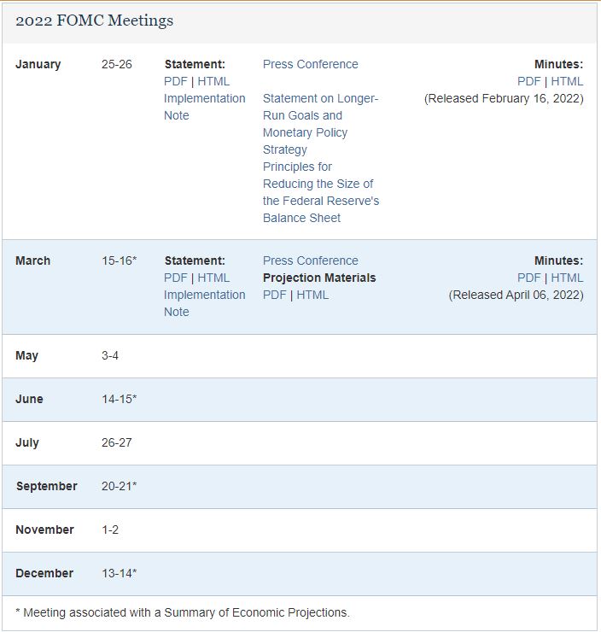The height and width of the screenshot is (632, 601).
Task: Select the 'July' month label
Action: [27, 443]
